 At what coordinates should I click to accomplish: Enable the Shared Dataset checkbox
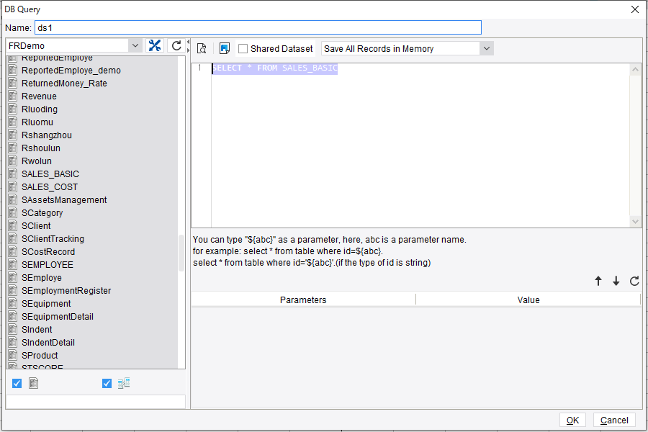243,49
